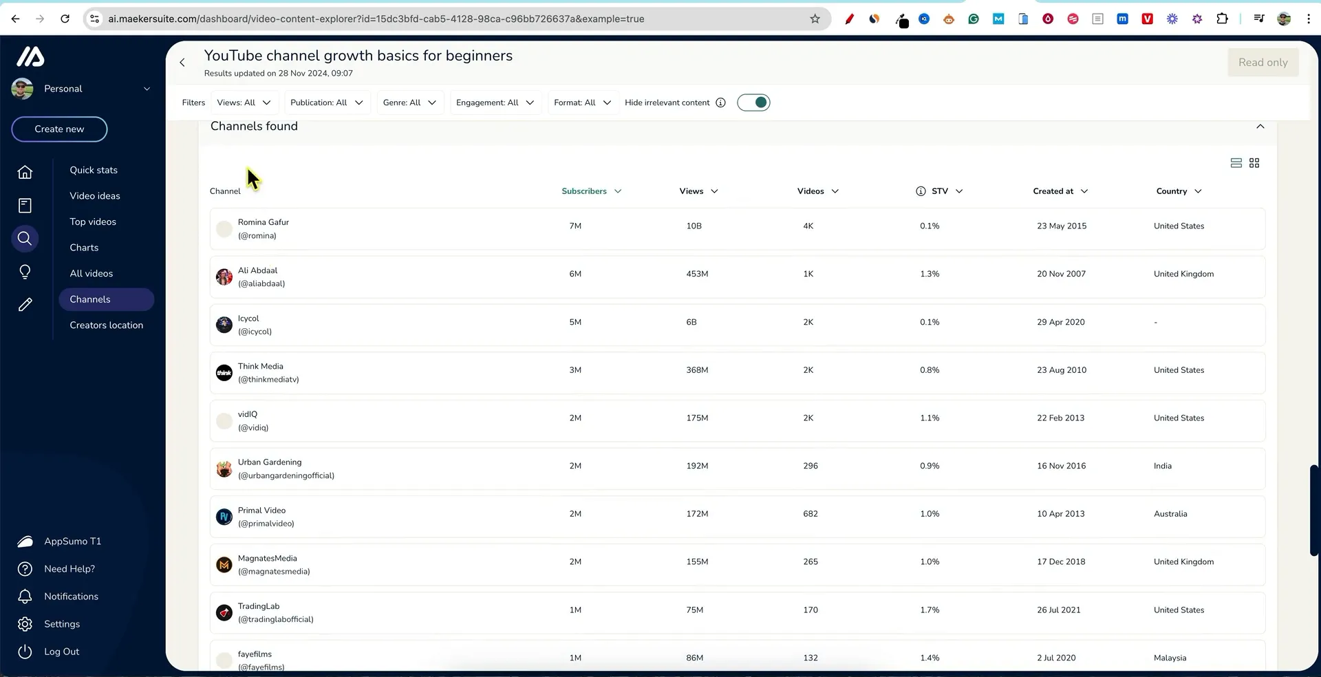Go back using the left chevron arrow
The height and width of the screenshot is (677, 1321).
click(x=182, y=63)
